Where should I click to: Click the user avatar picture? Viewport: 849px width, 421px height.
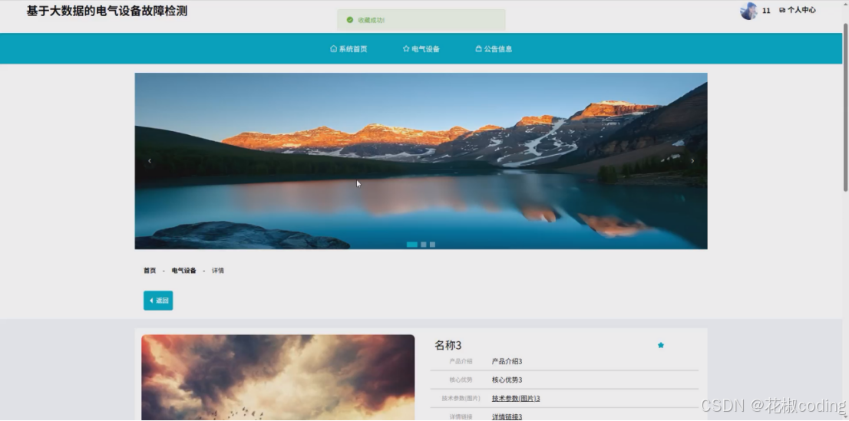coord(749,11)
